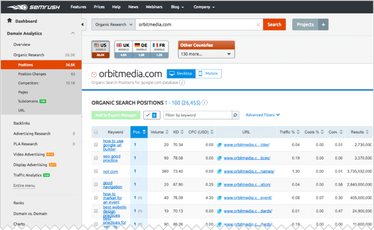
Task: Check the select-all checkbox in table header
Action: pos(96,132)
